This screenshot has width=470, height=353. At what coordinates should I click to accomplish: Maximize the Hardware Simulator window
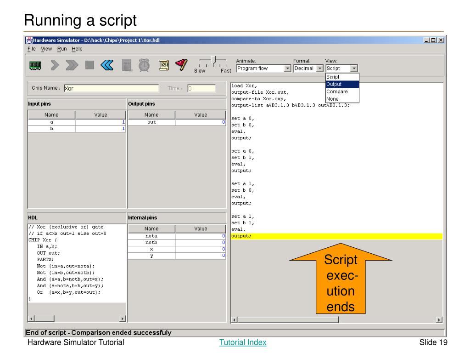coord(433,40)
